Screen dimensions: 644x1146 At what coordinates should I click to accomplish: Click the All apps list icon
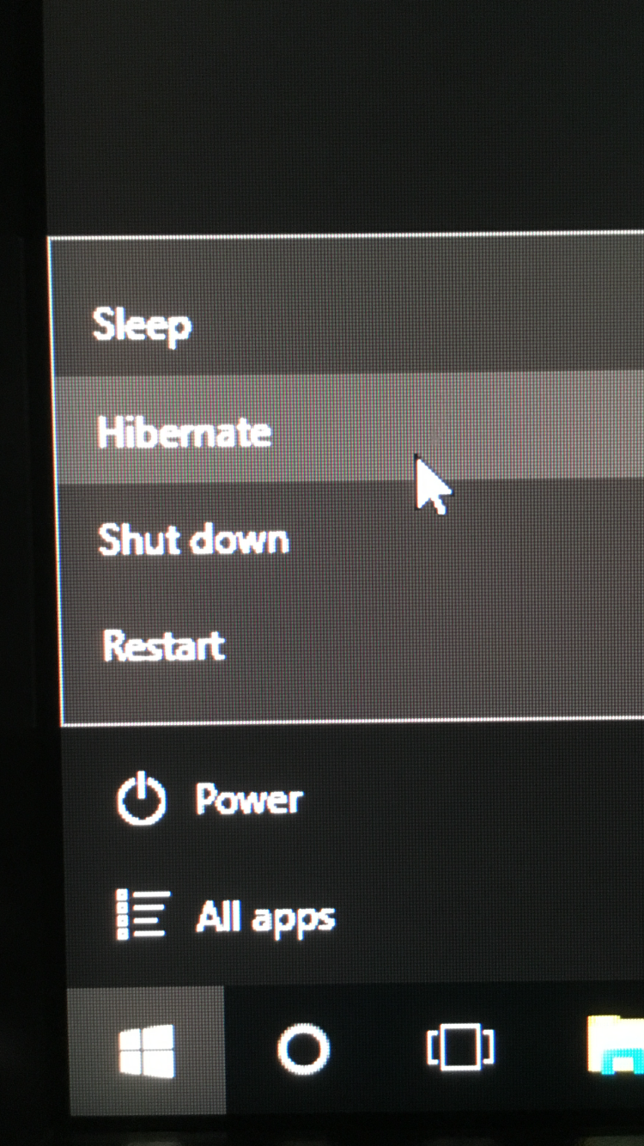click(143, 915)
